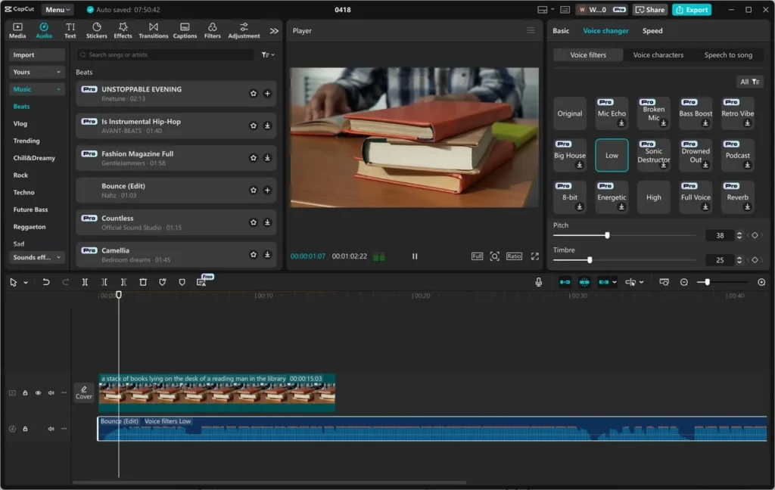Click the search songs or artists field
The height and width of the screenshot is (490, 775).
[x=166, y=55]
